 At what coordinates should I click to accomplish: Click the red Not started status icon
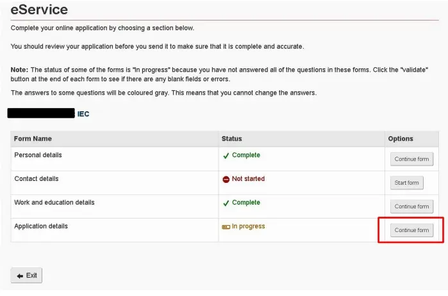(226, 179)
